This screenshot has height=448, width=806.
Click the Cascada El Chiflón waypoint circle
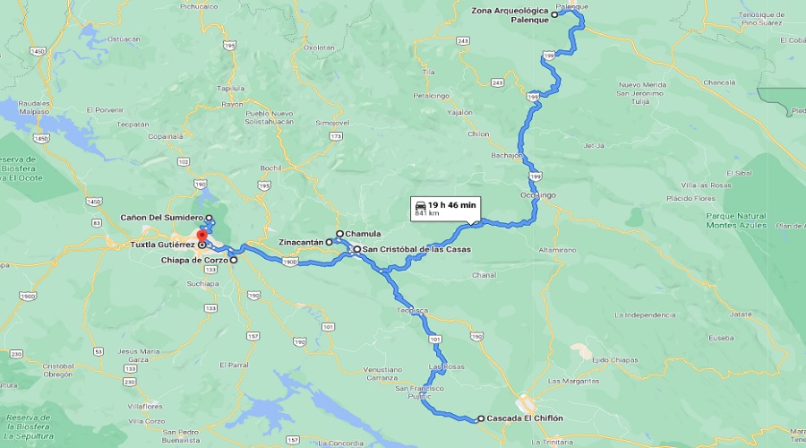coord(481,418)
